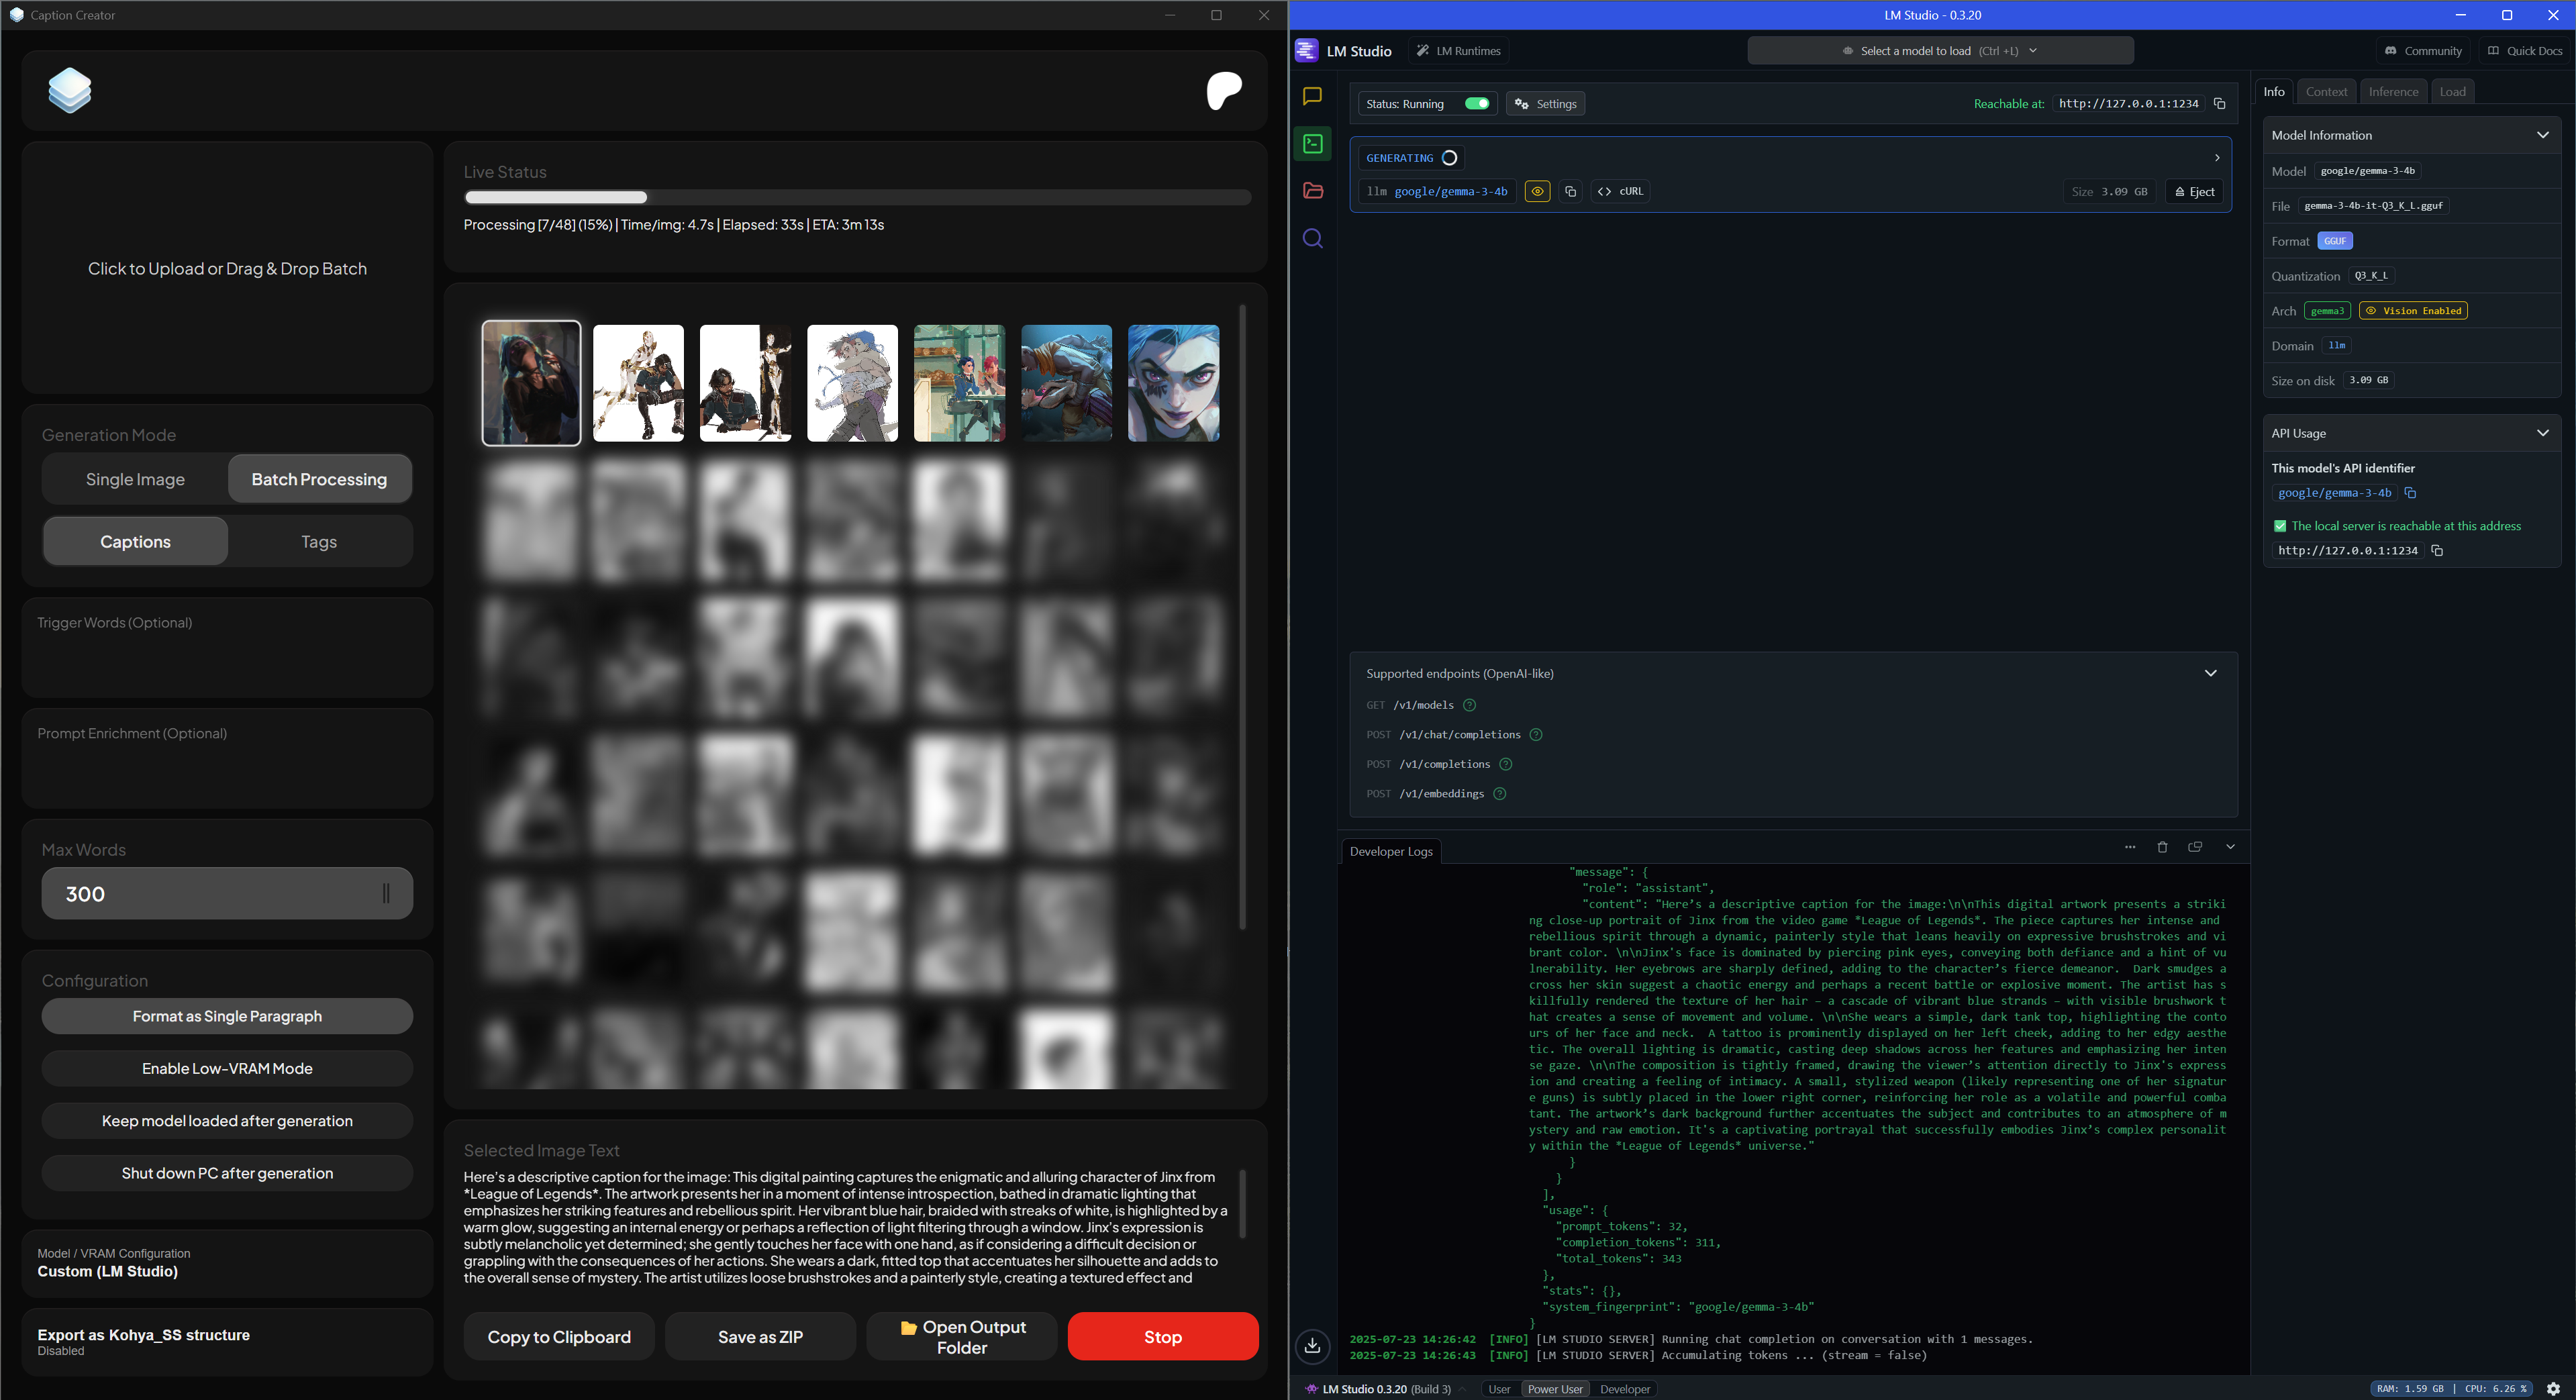Viewport: 2576px width, 1400px height.
Task: Select the Jinx close-up face thumbnail
Action: [1173, 383]
